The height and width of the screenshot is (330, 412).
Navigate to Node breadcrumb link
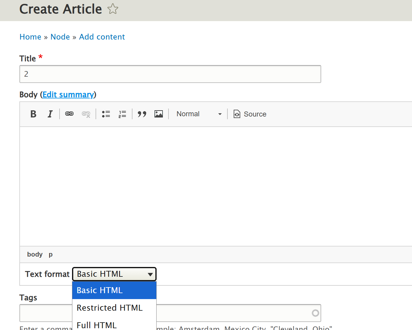point(60,37)
